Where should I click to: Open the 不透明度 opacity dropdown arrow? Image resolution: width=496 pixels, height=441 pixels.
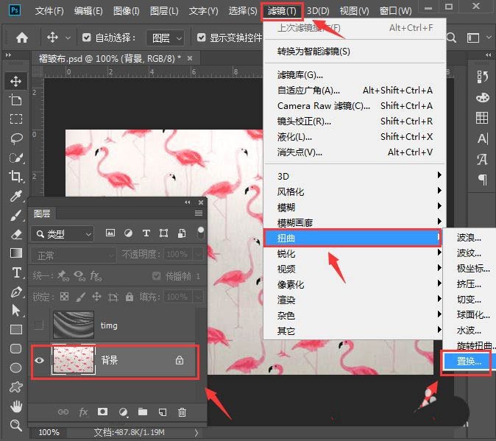coord(199,254)
